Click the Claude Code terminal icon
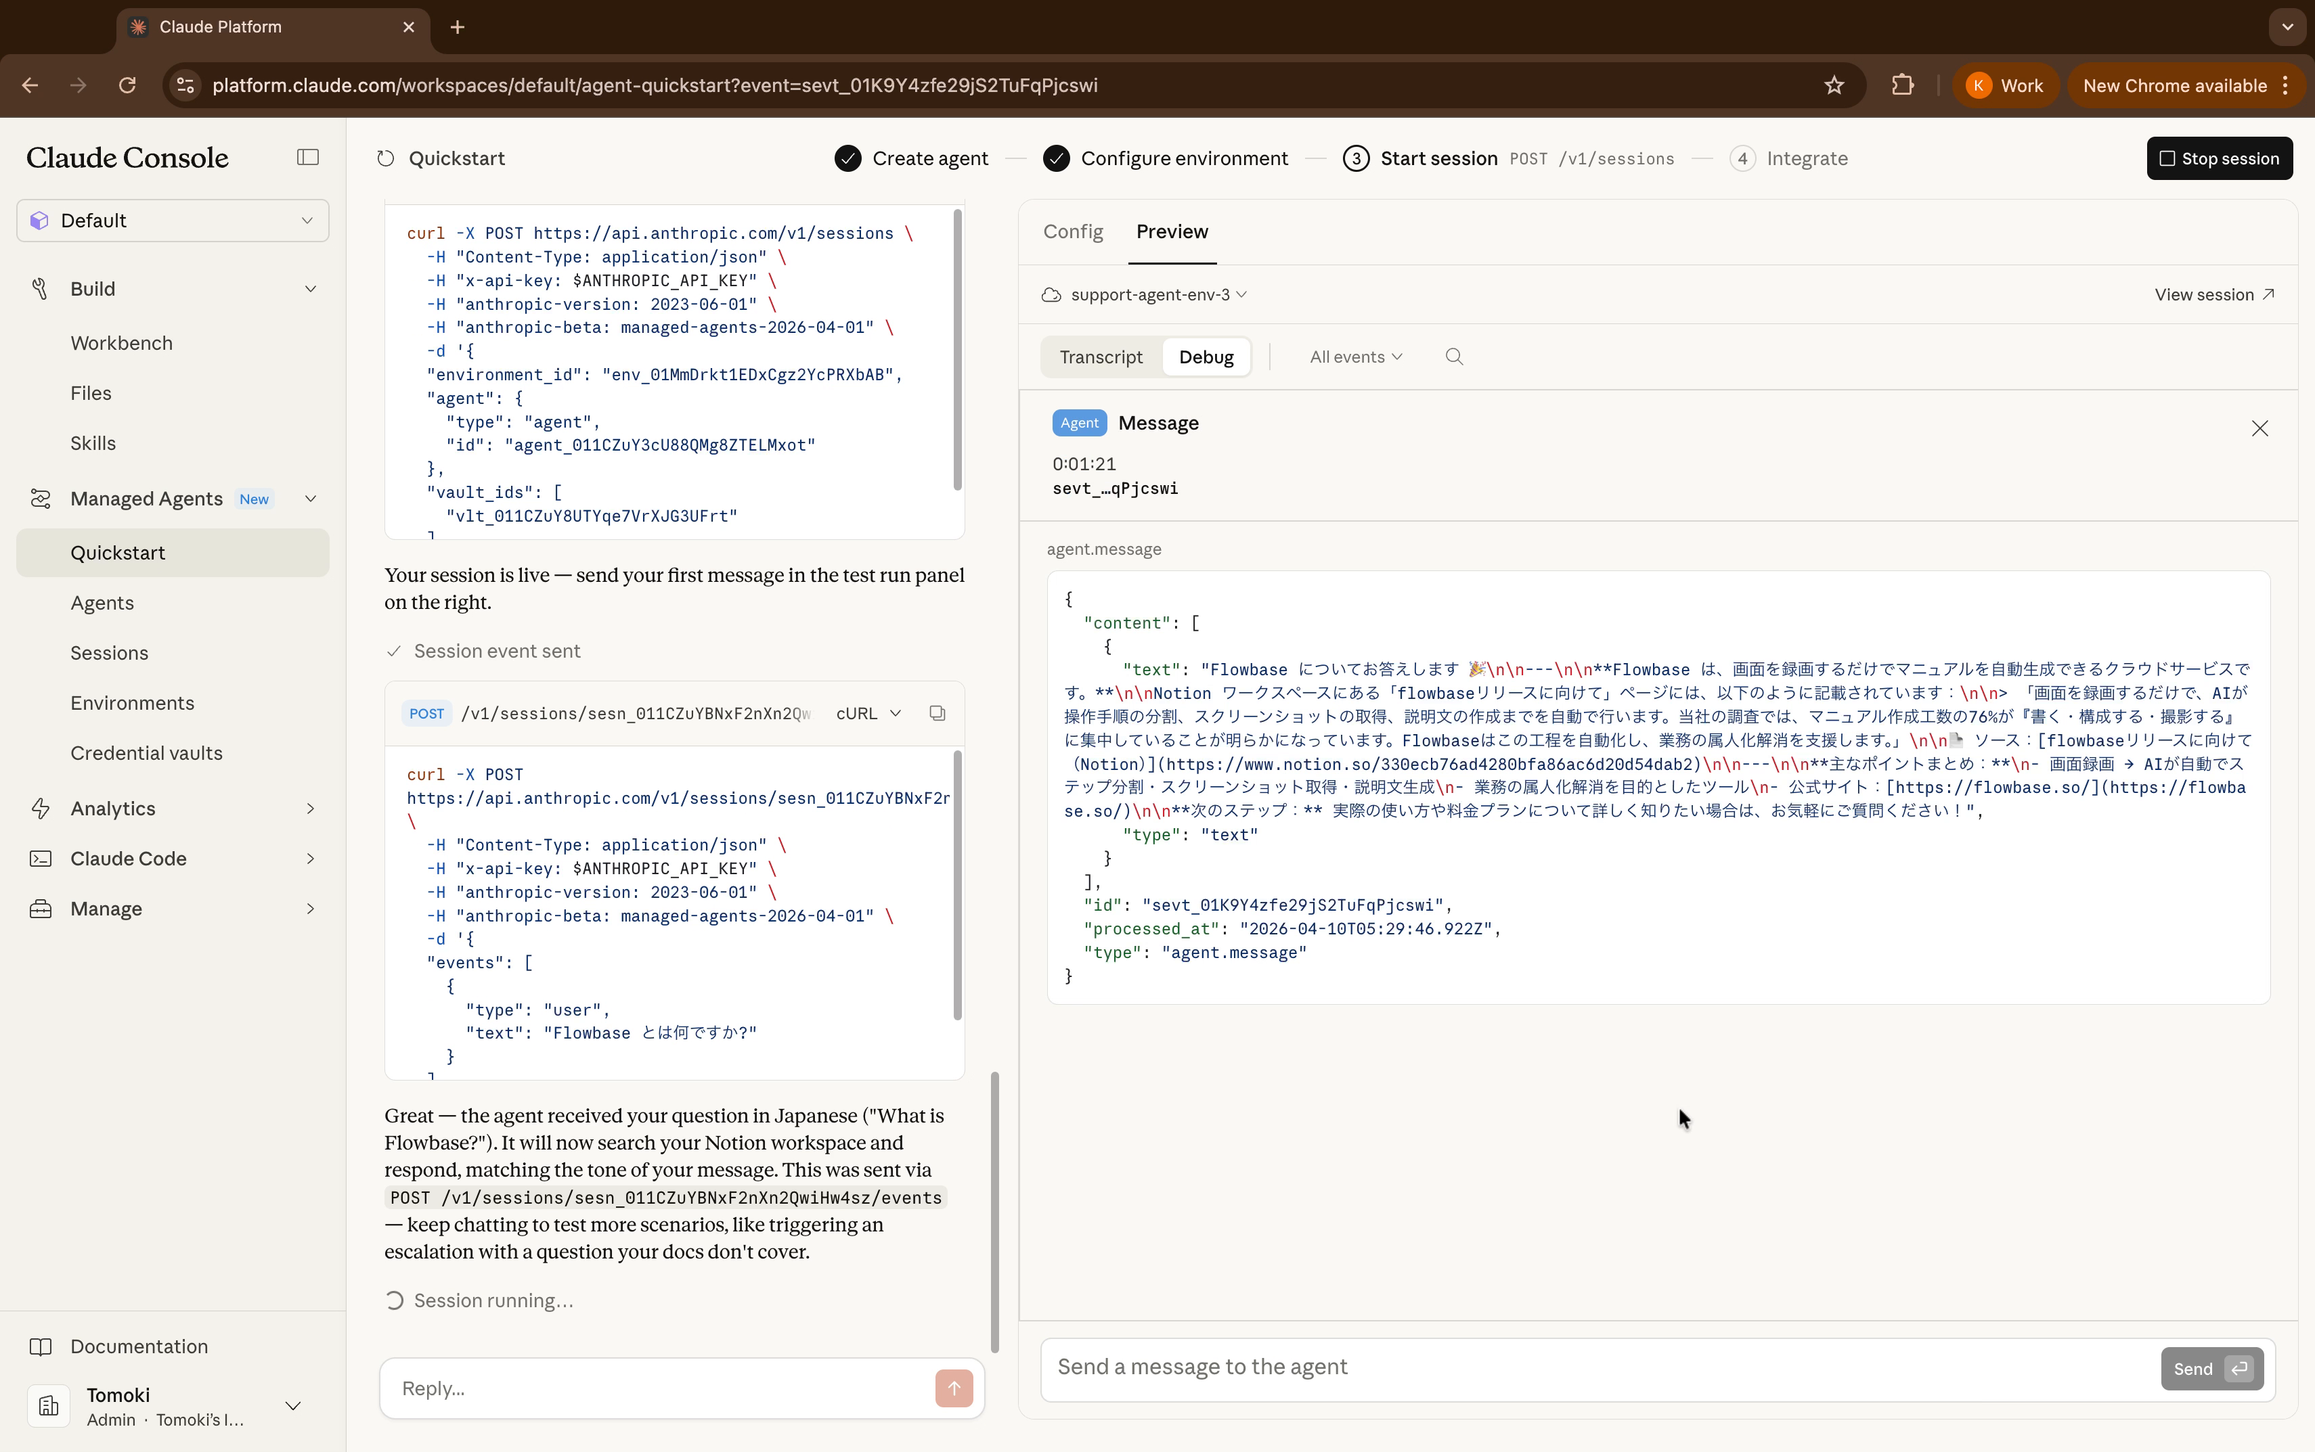Image resolution: width=2315 pixels, height=1452 pixels. 41,859
